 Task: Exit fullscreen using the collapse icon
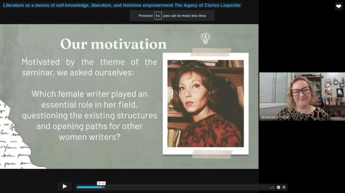[x=284, y=187]
